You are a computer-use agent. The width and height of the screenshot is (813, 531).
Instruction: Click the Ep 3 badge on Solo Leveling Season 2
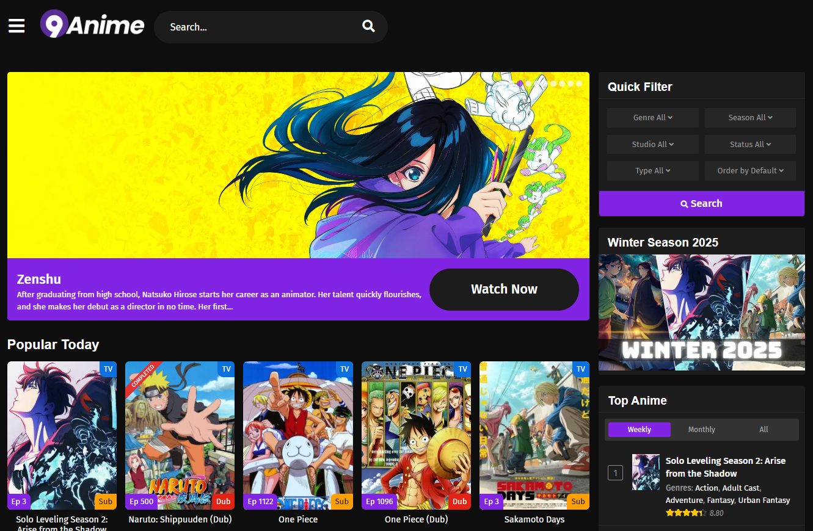[19, 501]
